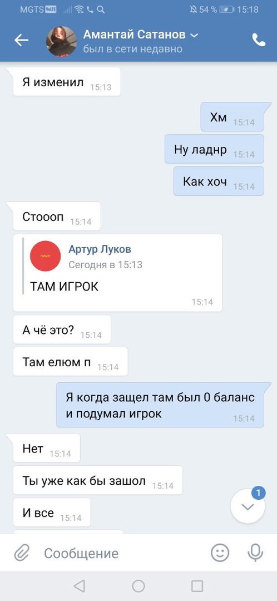Select the Ты уже как бы зашол message
The image size is (277, 601).
[x=98, y=480]
